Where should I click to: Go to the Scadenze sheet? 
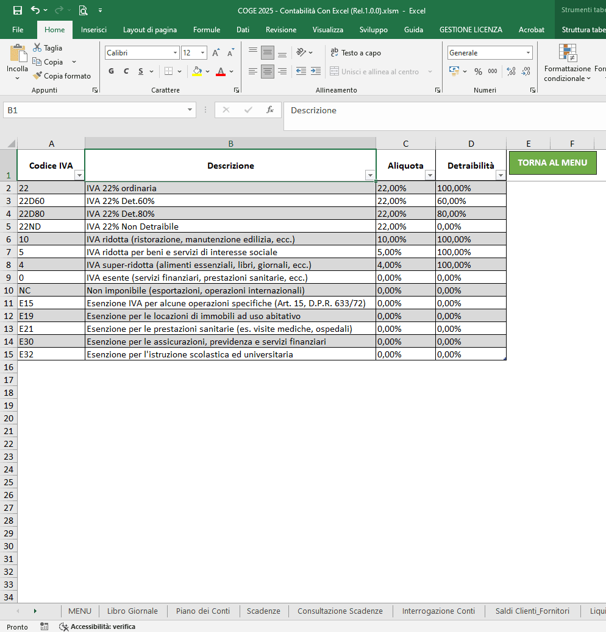263,611
